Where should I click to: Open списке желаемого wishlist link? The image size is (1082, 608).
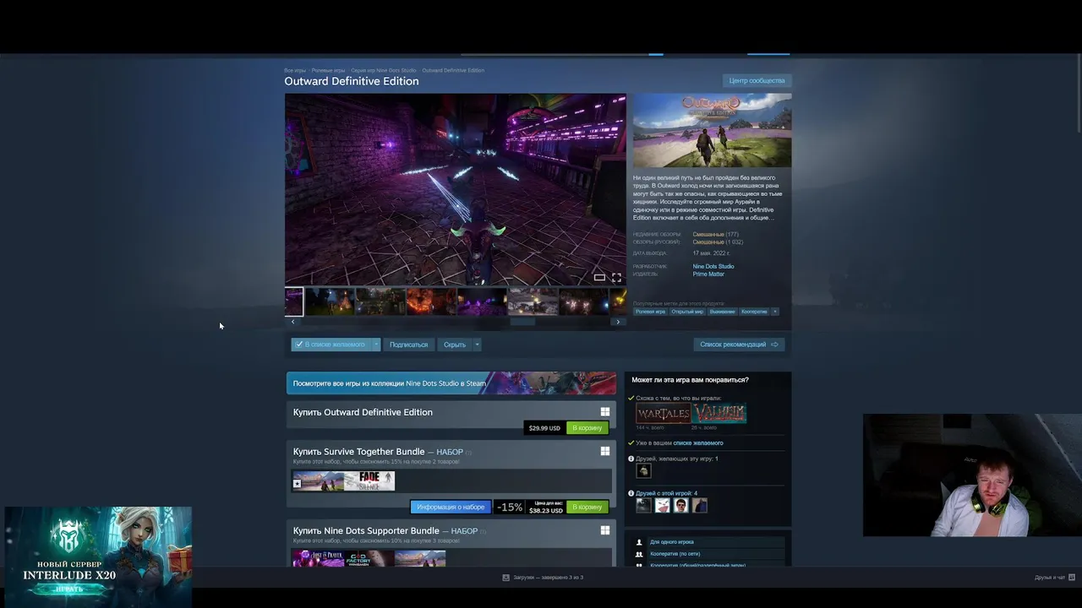point(698,442)
